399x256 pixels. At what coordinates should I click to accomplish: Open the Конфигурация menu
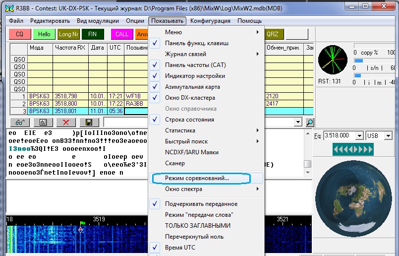[x=210, y=21]
